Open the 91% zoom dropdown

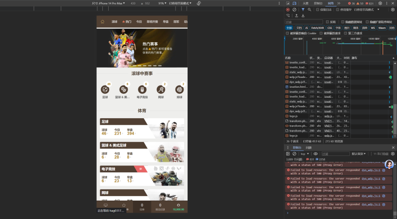pos(162,3)
